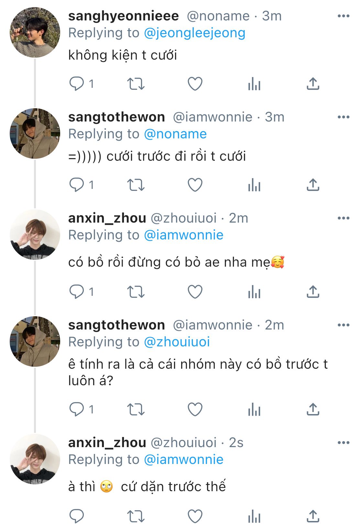Open the @jeongleejeong mention link
The width and height of the screenshot is (364, 532).
pos(194,33)
